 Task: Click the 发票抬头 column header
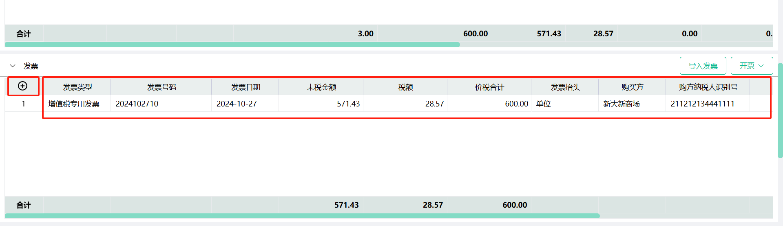tap(565, 87)
